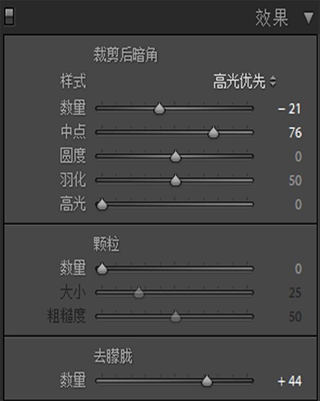The height and width of the screenshot is (401, 320).
Task: Click the 效果 panel title
Action: pos(272,18)
